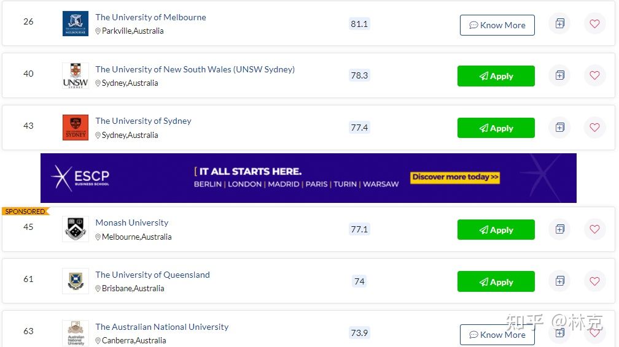Click Apply button for University of Sydney
619x347 pixels.
496,128
